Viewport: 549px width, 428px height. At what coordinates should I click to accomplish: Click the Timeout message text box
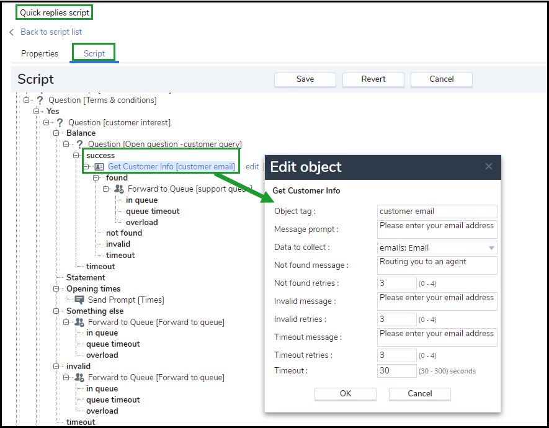[x=437, y=337]
